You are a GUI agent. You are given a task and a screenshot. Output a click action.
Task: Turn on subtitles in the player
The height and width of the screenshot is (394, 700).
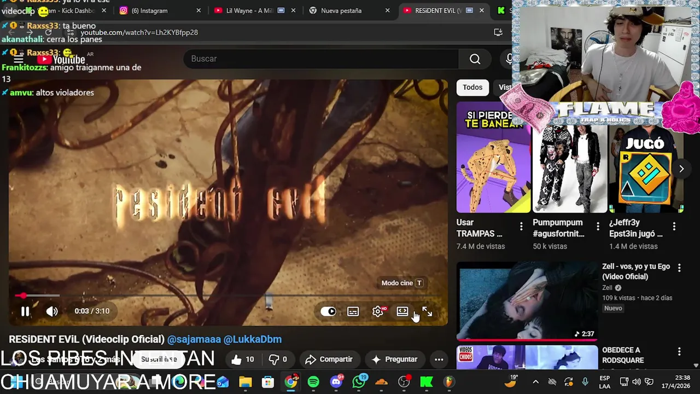click(x=353, y=311)
